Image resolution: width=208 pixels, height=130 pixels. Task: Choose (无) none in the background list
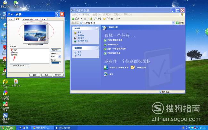point(14,50)
